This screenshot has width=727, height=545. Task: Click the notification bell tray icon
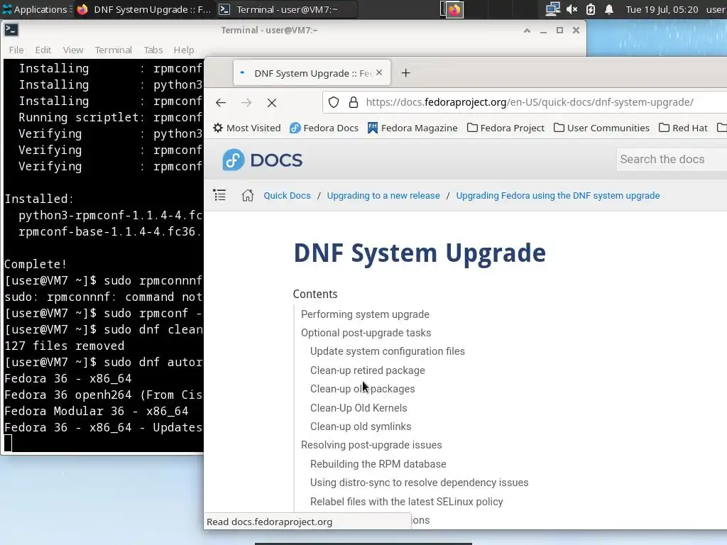[609, 9]
